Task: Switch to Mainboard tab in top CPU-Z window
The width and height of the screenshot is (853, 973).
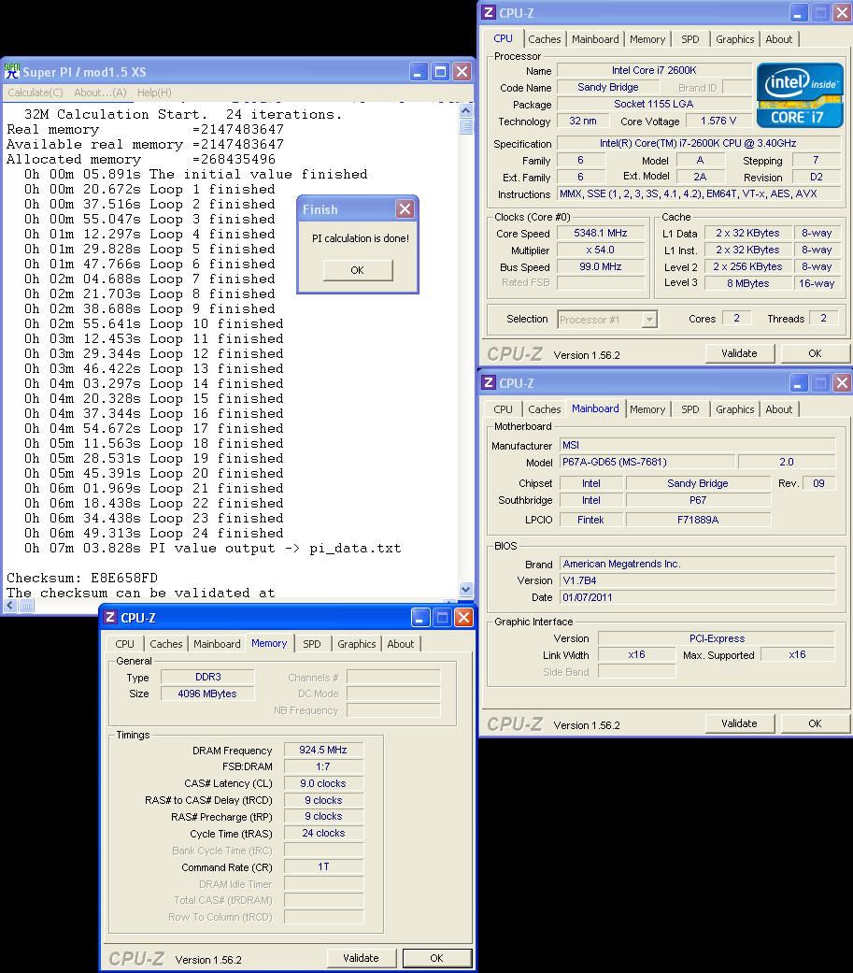Action: point(595,39)
